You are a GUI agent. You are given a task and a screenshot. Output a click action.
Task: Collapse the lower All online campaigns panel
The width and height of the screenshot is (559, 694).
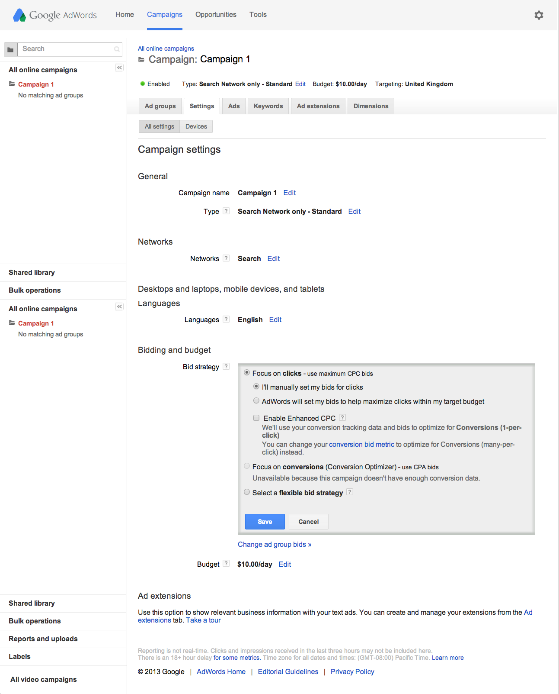(119, 307)
